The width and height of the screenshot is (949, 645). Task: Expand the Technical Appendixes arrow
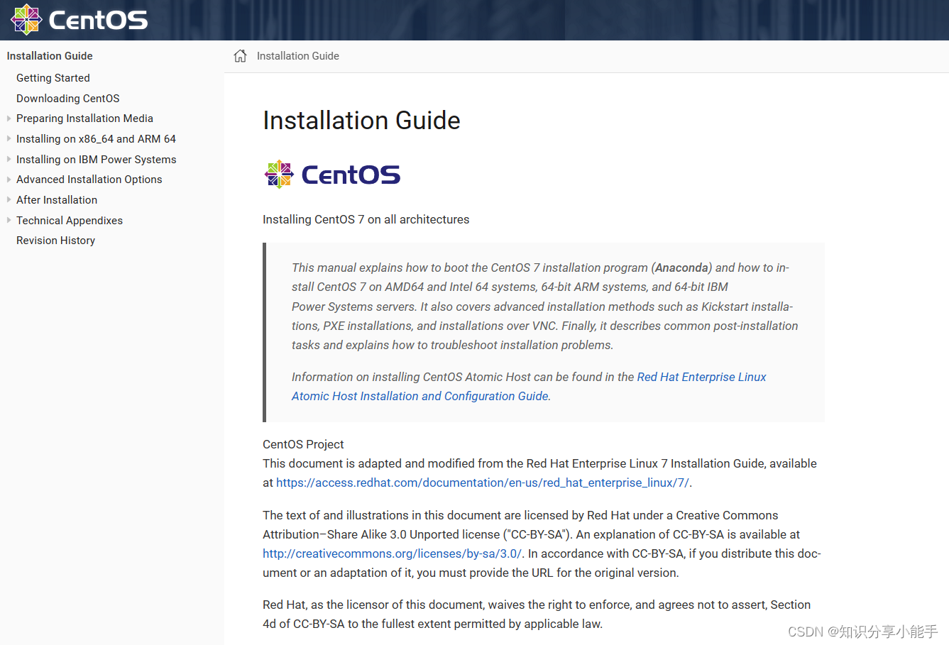(9, 221)
